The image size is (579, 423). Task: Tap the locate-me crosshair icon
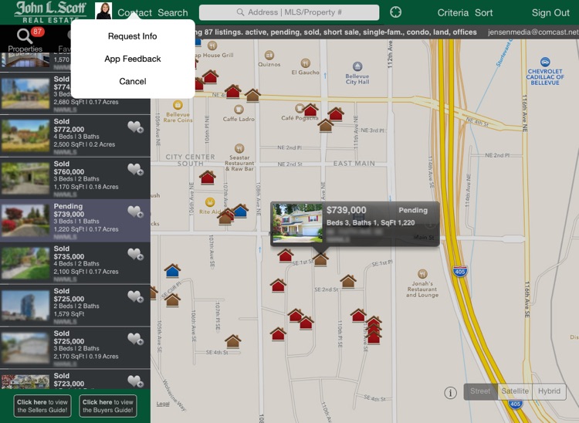coord(395,12)
